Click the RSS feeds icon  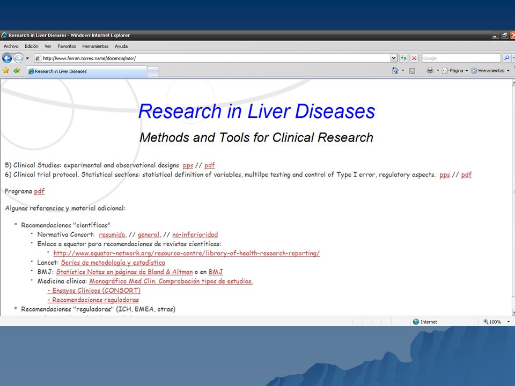pyautogui.click(x=412, y=71)
